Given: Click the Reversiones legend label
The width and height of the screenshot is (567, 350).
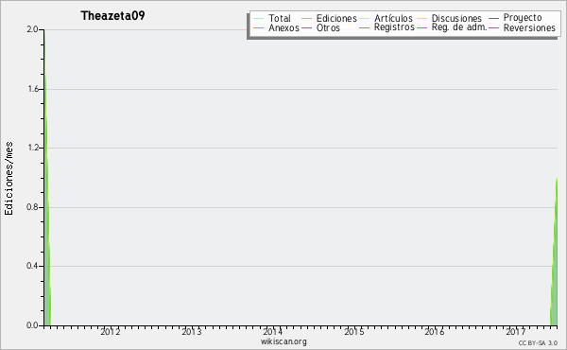Looking at the screenshot, I should [x=529, y=27].
